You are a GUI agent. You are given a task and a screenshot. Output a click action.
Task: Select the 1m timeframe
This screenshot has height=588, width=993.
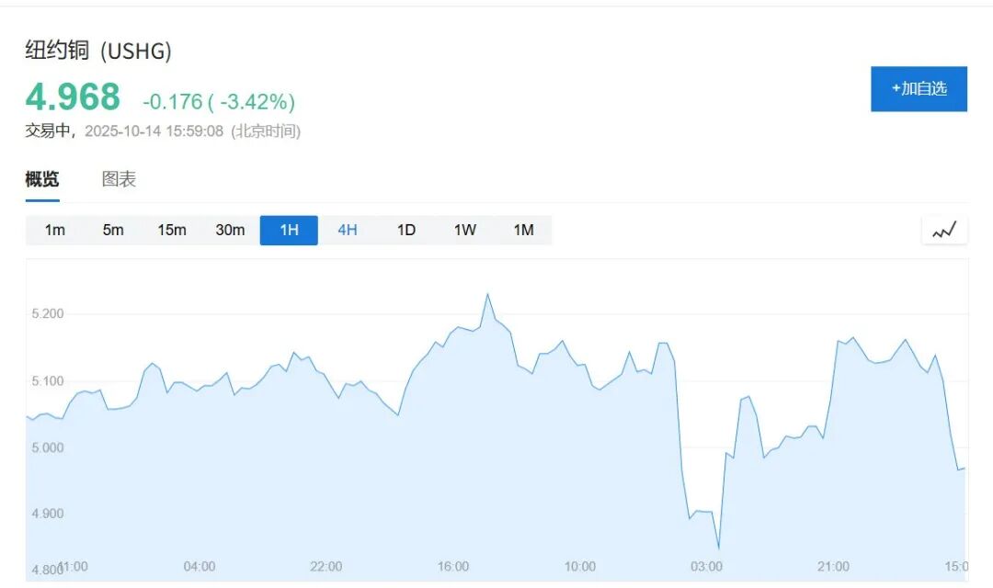pyautogui.click(x=55, y=231)
